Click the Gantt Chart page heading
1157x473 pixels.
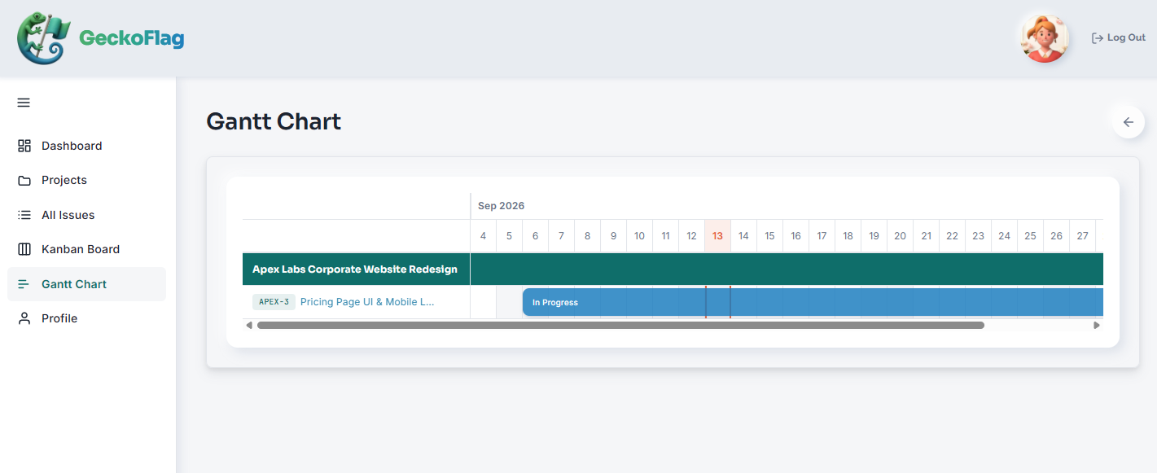tap(274, 121)
